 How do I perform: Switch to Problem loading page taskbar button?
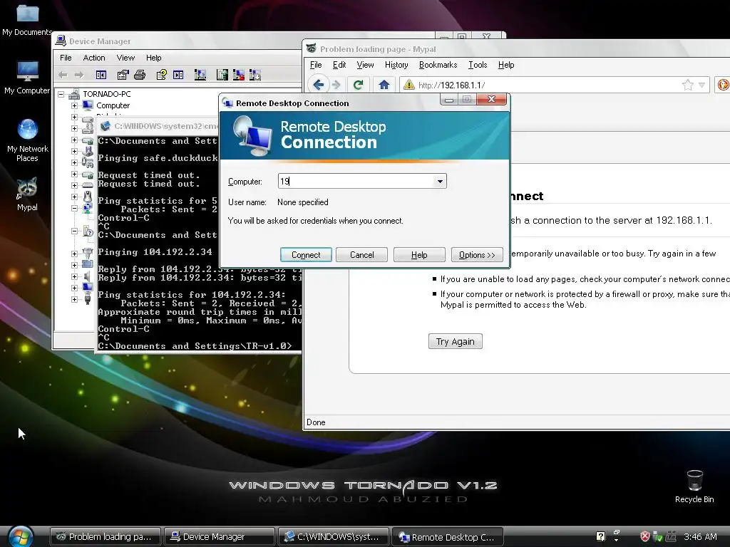tap(106, 536)
